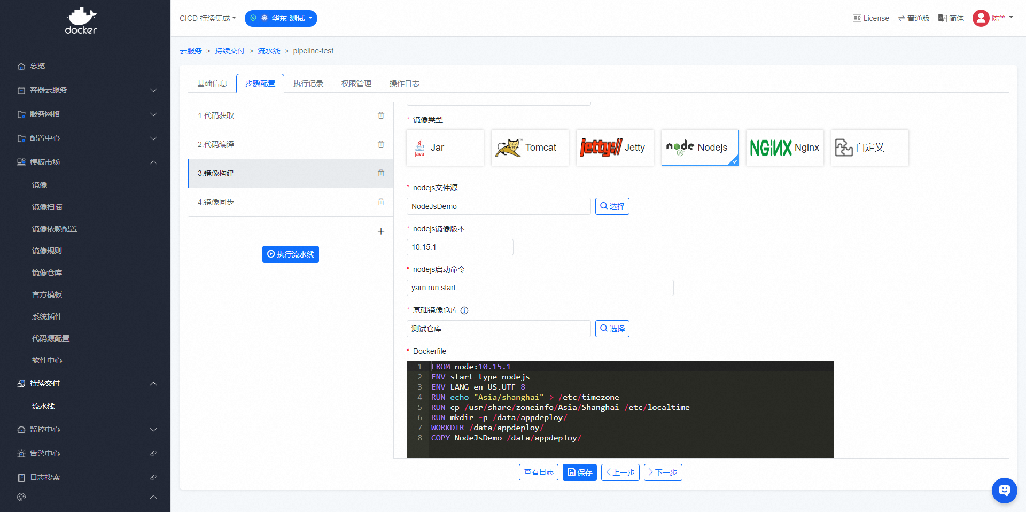The height and width of the screenshot is (512, 1026).
Task: Click the user avatar icon
Action: click(x=981, y=18)
